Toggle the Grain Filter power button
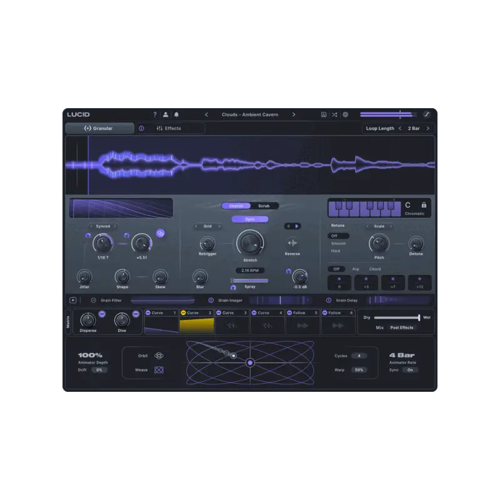The height and width of the screenshot is (500, 500). coord(93,300)
